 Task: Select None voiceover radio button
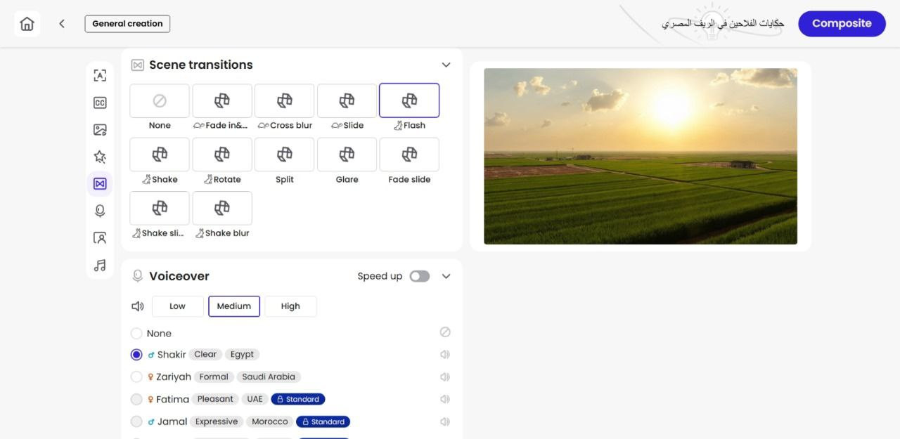[136, 334]
